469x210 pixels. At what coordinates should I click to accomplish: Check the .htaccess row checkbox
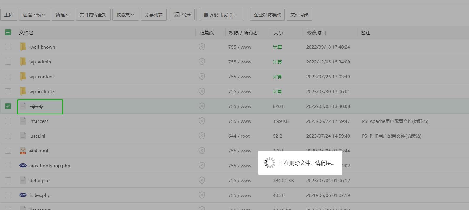[x=8, y=121]
